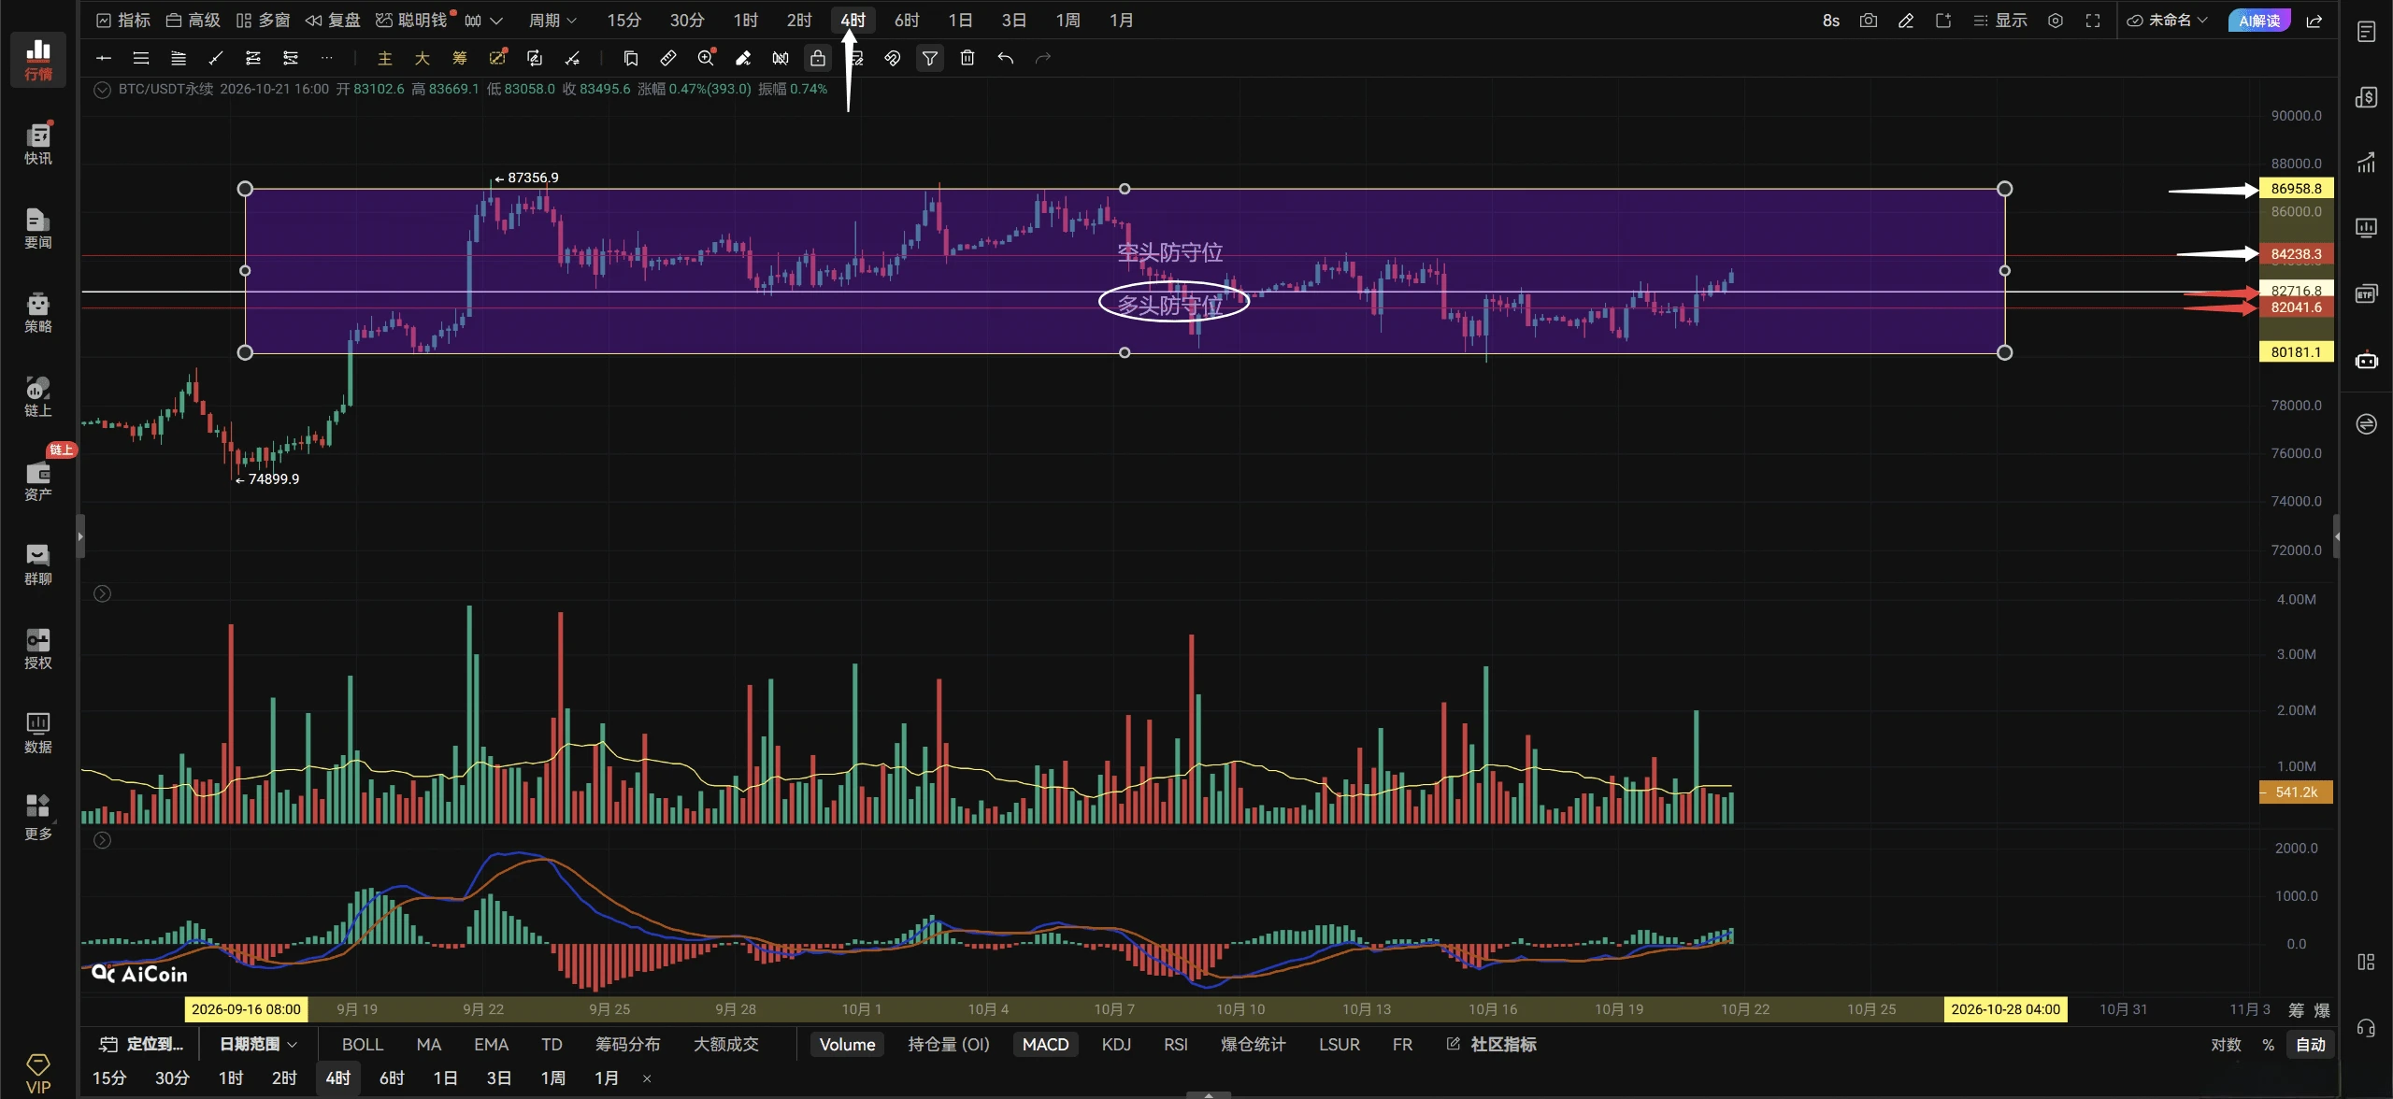Screen dimensions: 2393x1099
Task: Click the hexagon chart settings icon
Action: coord(2056,21)
